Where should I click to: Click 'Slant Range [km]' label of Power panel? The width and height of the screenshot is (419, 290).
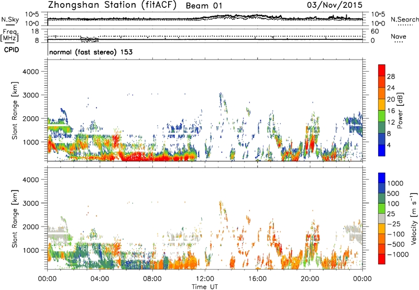click(15, 110)
